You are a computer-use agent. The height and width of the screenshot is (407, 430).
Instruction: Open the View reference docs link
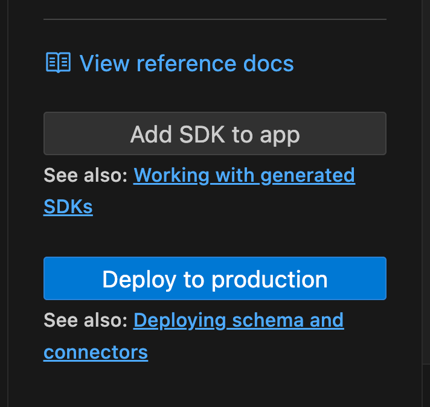[186, 63]
